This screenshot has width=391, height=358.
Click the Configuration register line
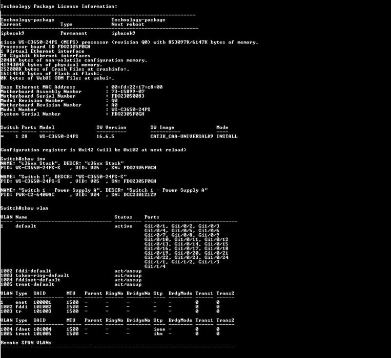93,150
